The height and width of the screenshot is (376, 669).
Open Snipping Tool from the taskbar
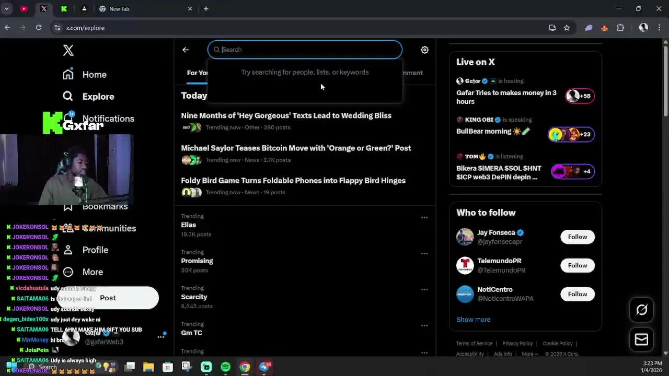[187, 367]
